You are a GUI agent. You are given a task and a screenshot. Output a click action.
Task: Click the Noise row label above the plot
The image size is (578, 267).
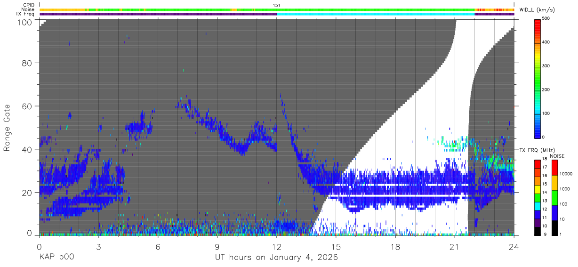[x=28, y=9]
